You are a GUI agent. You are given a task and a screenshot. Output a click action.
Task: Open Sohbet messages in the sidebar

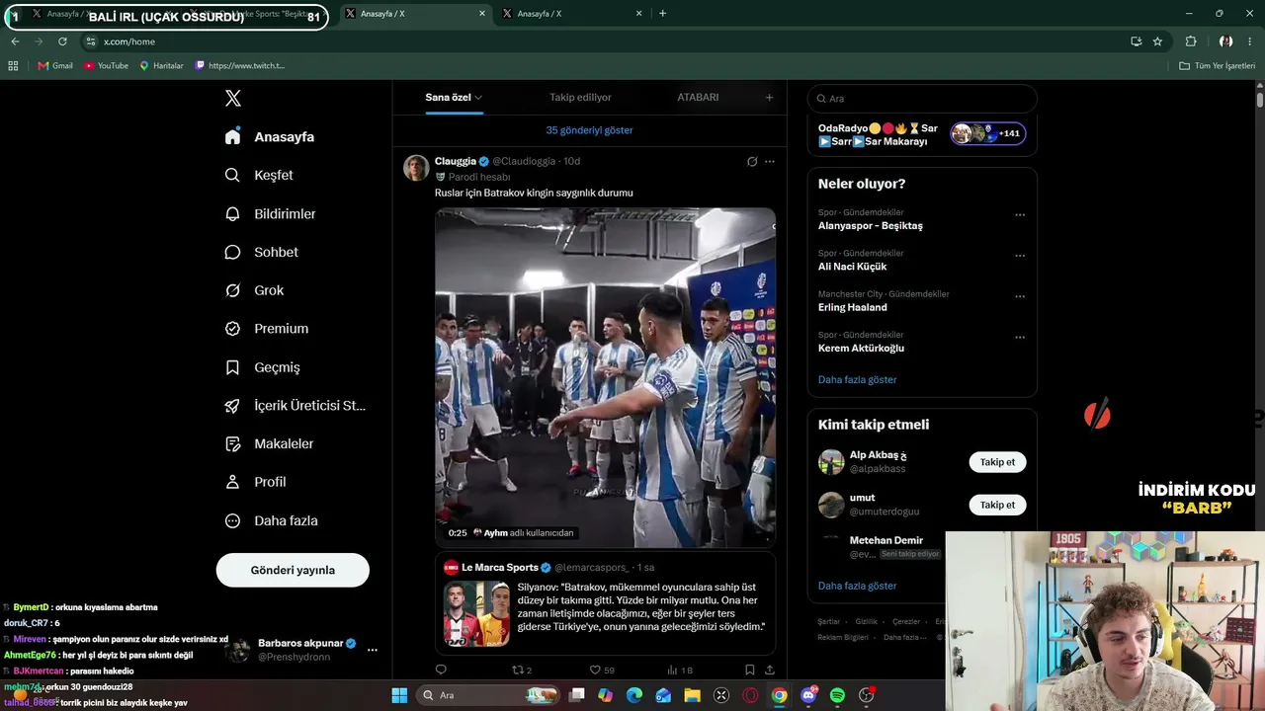[261, 252]
